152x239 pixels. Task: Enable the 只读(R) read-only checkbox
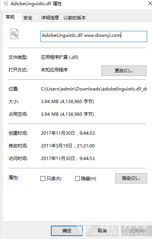tap(43, 178)
